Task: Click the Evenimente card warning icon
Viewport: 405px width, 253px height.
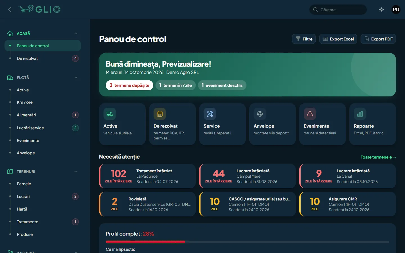Action: click(x=310, y=114)
